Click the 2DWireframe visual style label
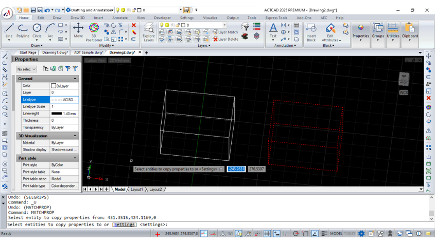Image resolution: width=435 pixels, height=244 pixels. (x=119, y=61)
